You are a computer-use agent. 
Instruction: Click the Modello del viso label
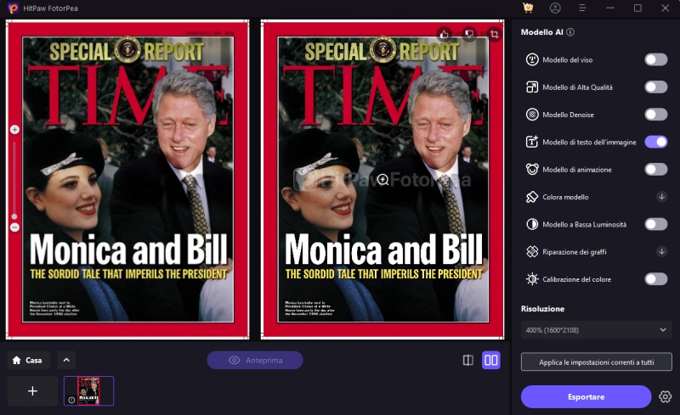pyautogui.click(x=567, y=59)
